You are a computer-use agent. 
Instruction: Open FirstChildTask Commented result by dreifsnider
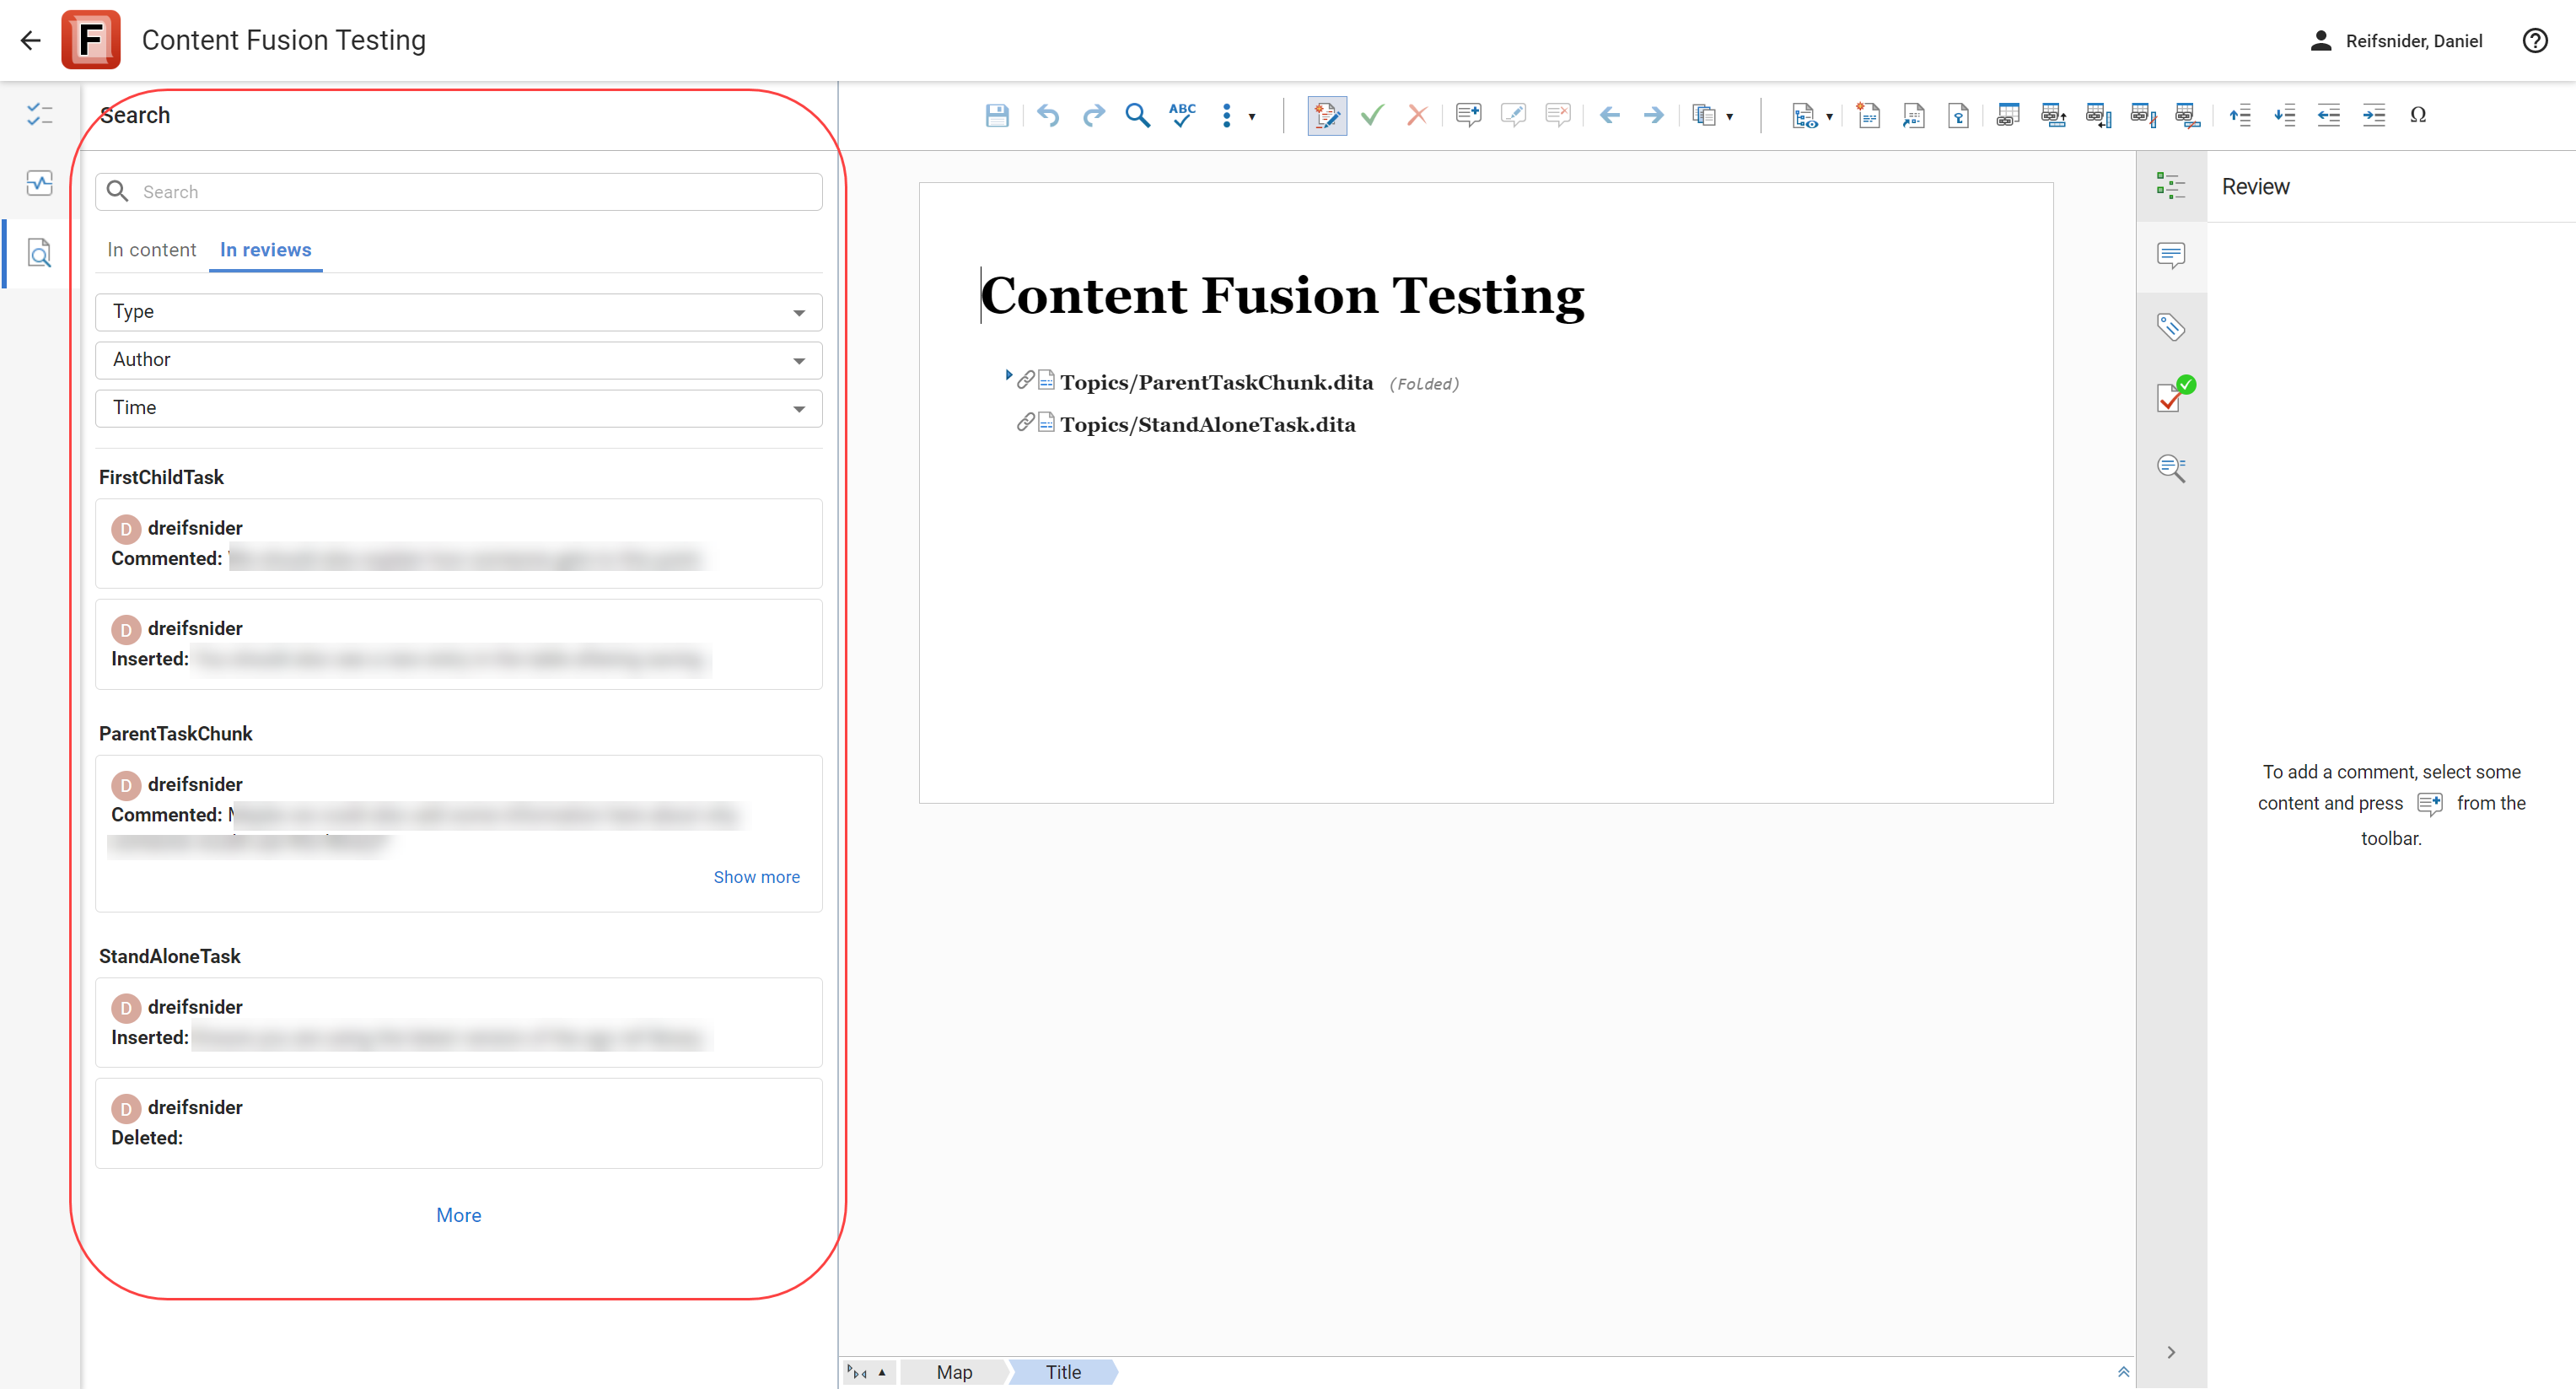[x=459, y=543]
